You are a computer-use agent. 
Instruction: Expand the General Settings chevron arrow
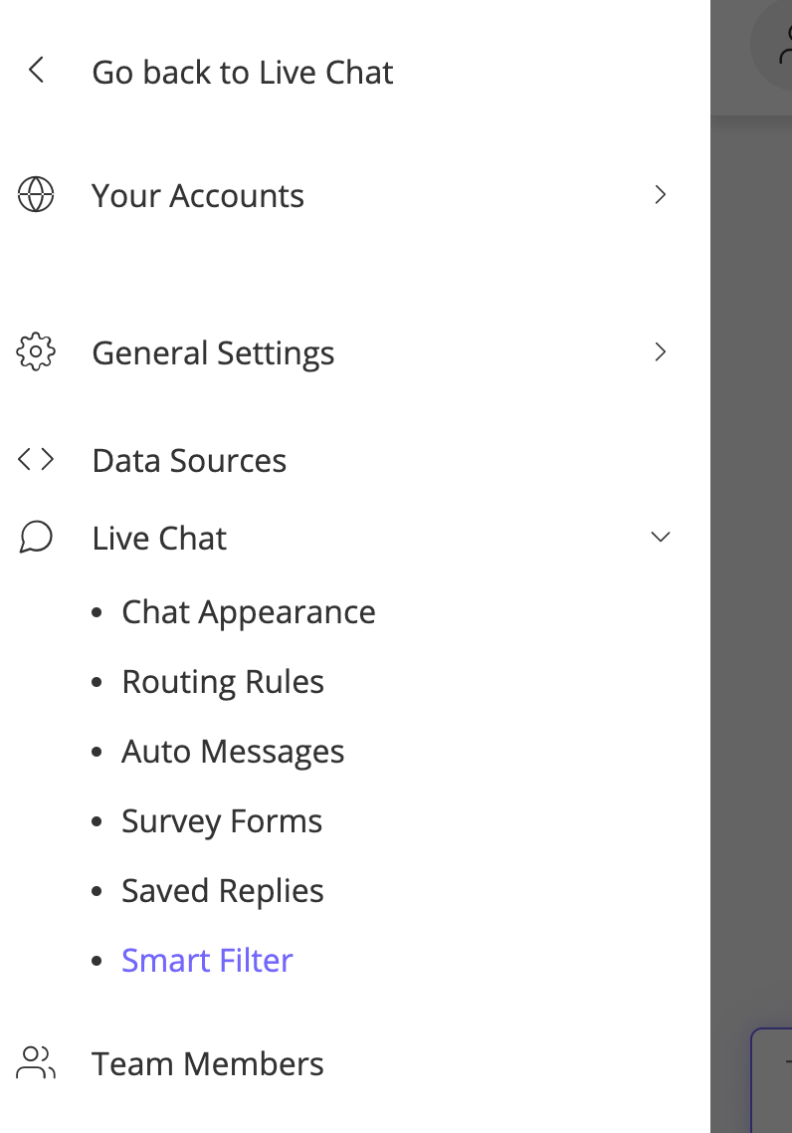(x=660, y=352)
